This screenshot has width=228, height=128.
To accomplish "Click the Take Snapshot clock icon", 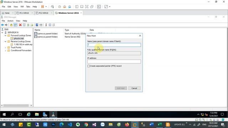I will click(x=59, y=7).
